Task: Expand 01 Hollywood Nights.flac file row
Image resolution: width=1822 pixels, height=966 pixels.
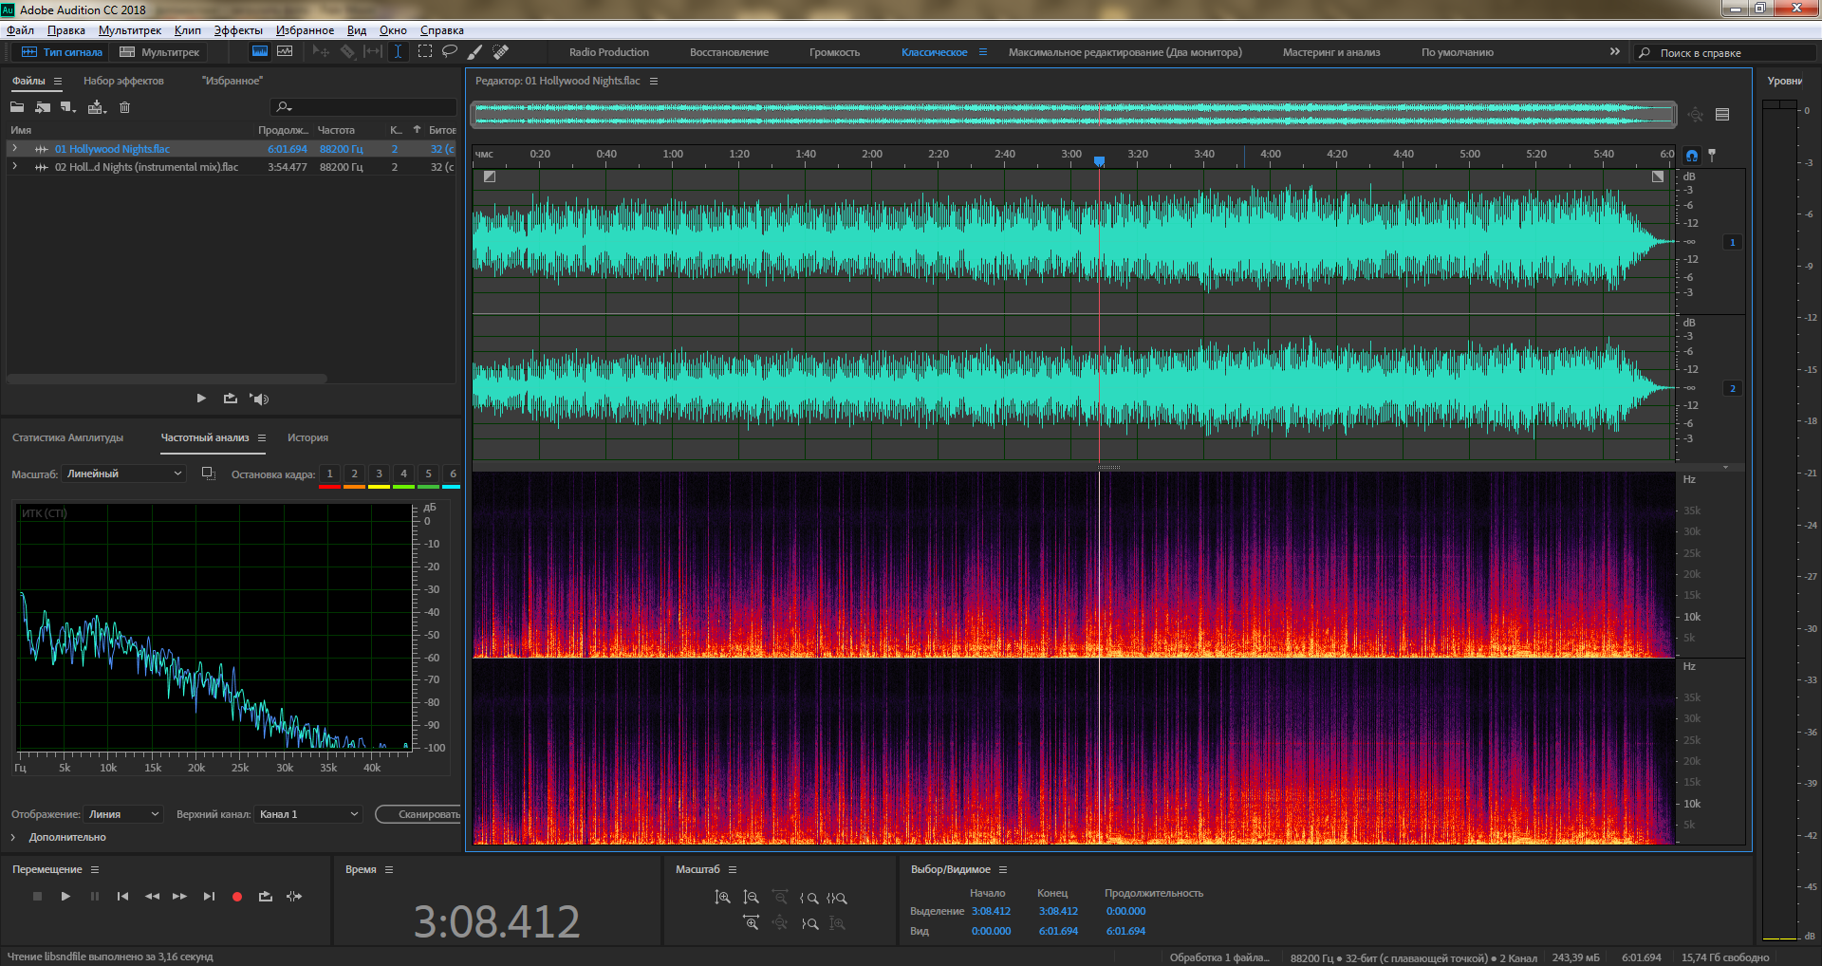Action: coord(14,148)
